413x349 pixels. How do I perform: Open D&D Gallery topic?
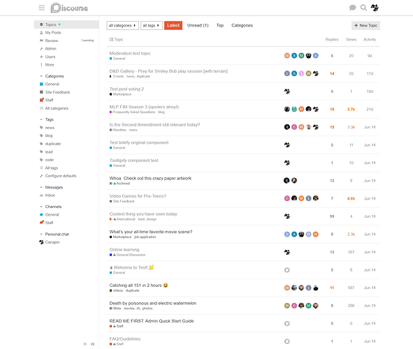pos(168,71)
